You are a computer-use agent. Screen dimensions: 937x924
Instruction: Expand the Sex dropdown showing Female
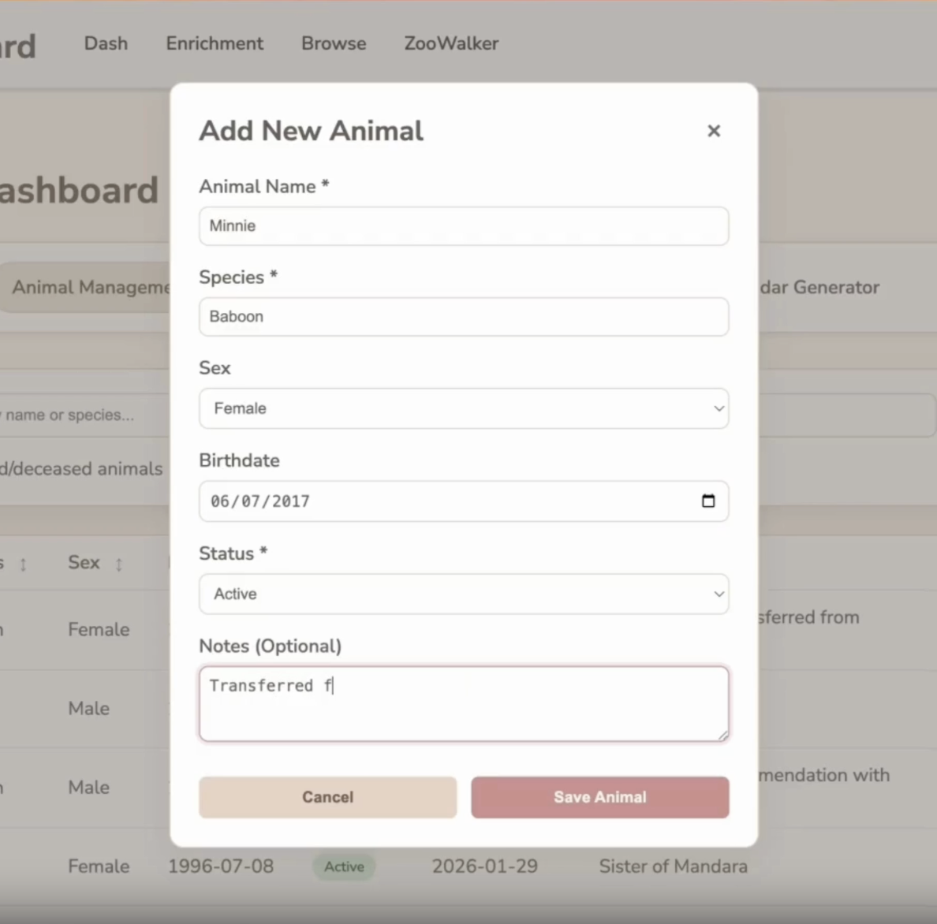[463, 408]
